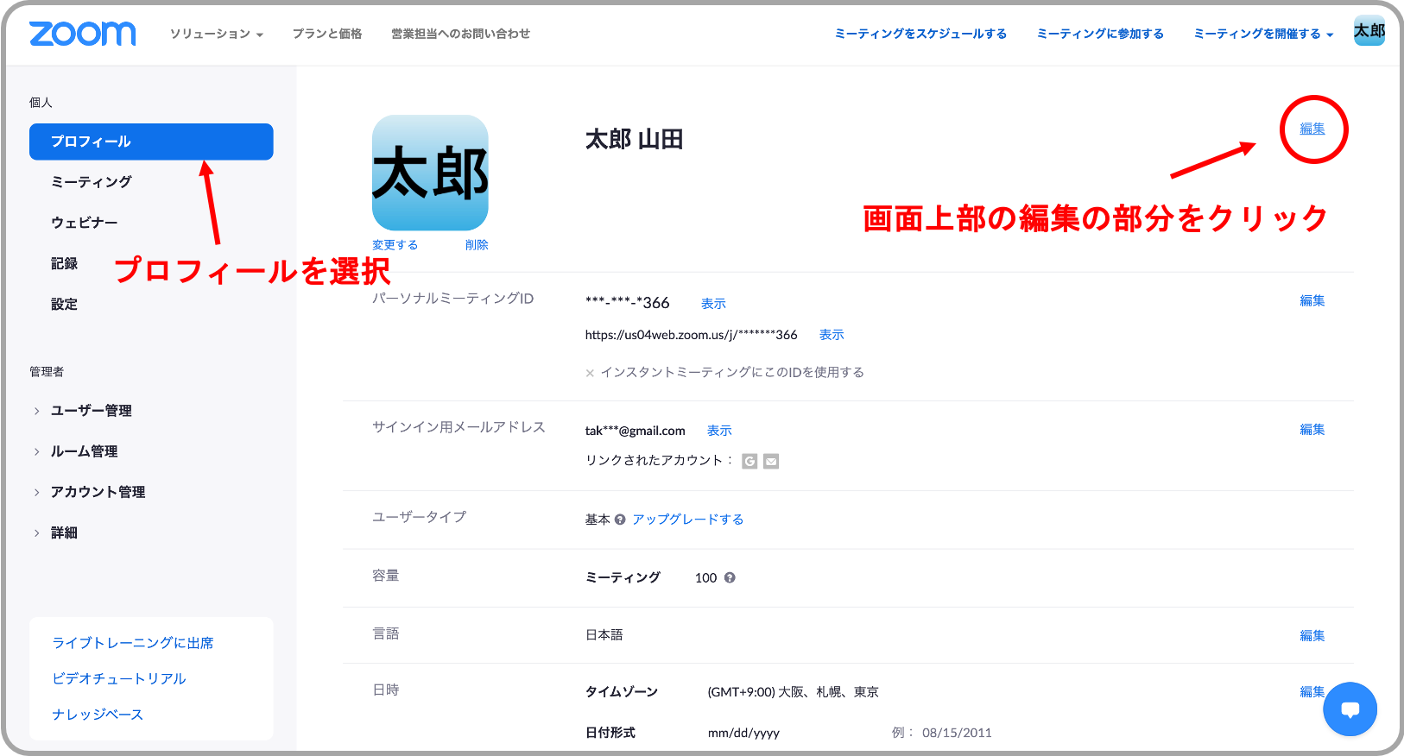Click the circled 編集 link beside name
Viewport: 1404px width, 756px height.
pos(1312,129)
